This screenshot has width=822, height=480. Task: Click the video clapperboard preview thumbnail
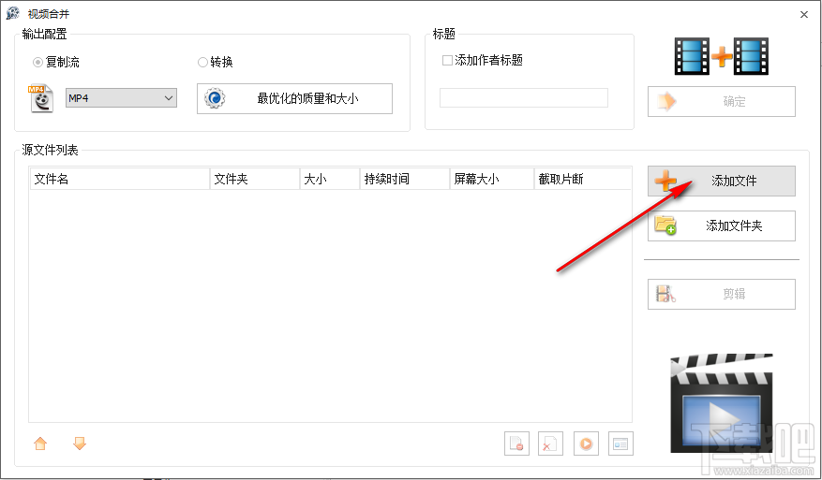click(722, 403)
